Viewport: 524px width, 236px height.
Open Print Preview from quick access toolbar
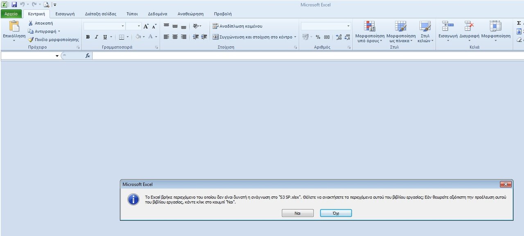(x=46, y=5)
